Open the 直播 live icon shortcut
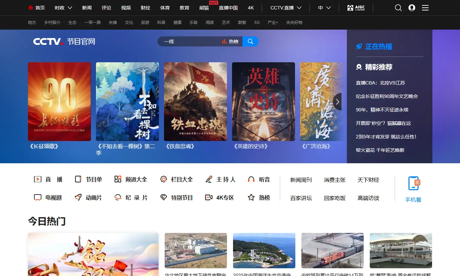The width and height of the screenshot is (460, 276). [x=38, y=179]
